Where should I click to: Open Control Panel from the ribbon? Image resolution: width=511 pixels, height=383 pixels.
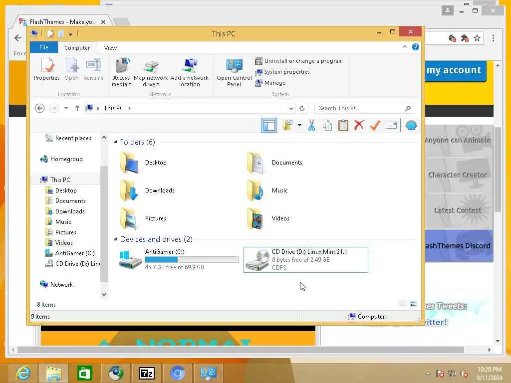(x=234, y=72)
